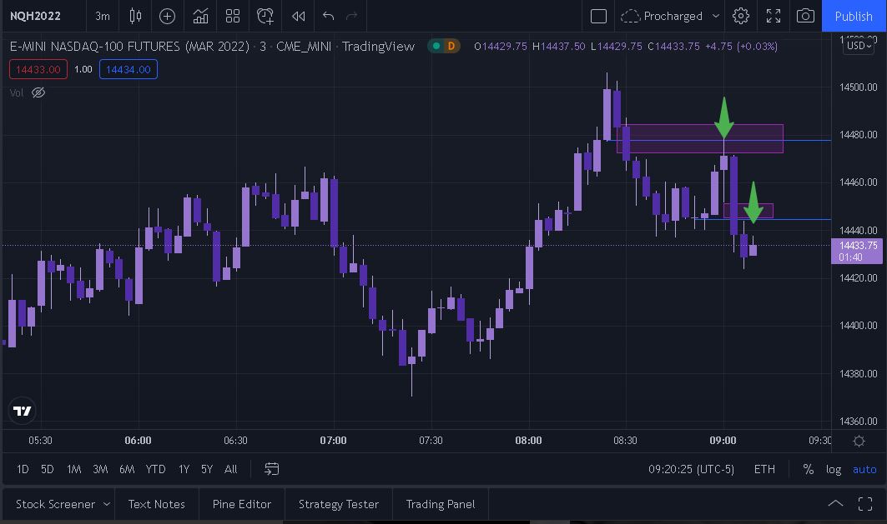Toggle volume indicator visibility eye icon
The height and width of the screenshot is (524, 887).
click(x=38, y=92)
